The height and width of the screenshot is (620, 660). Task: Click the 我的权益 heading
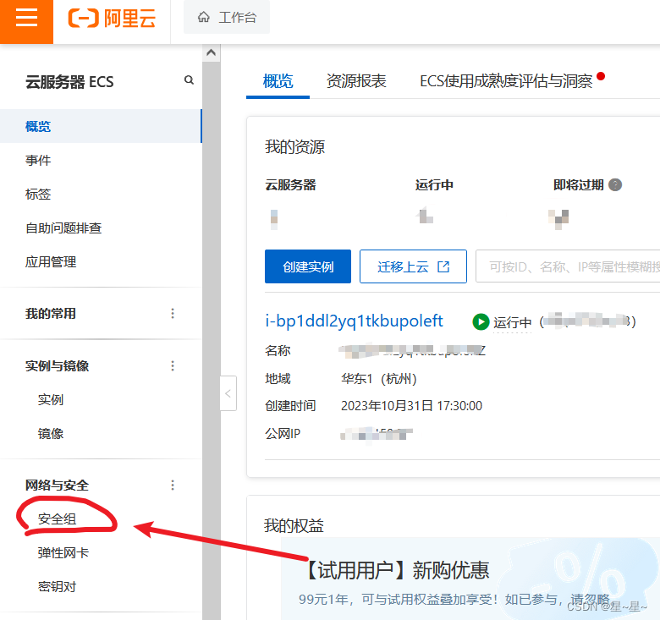point(294,525)
